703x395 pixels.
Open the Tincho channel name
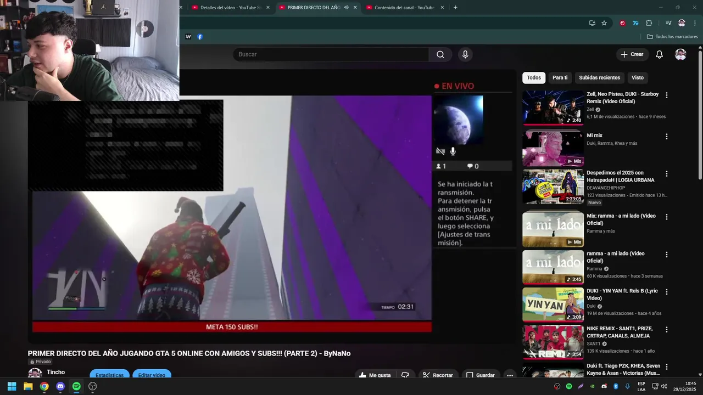click(55, 372)
